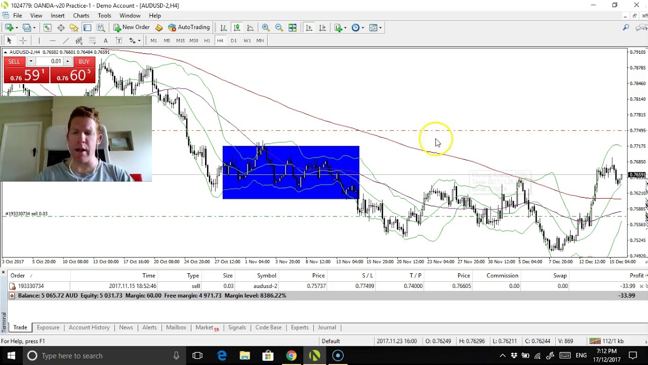Click the red BUY button

(84, 62)
